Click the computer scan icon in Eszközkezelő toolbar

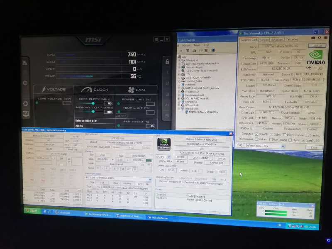(213, 50)
